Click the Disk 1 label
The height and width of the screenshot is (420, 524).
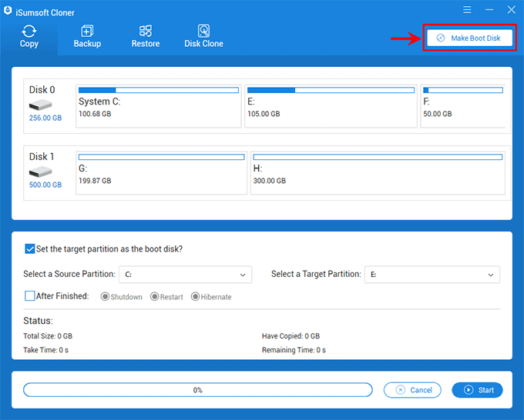[x=42, y=156]
